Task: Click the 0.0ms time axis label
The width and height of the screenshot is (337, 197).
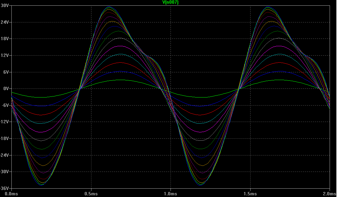Action: pyautogui.click(x=12, y=194)
